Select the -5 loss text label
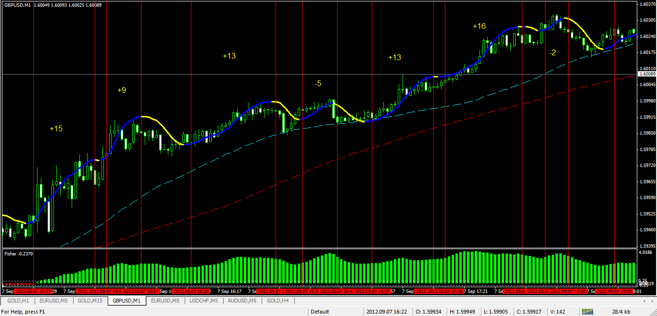 (317, 84)
